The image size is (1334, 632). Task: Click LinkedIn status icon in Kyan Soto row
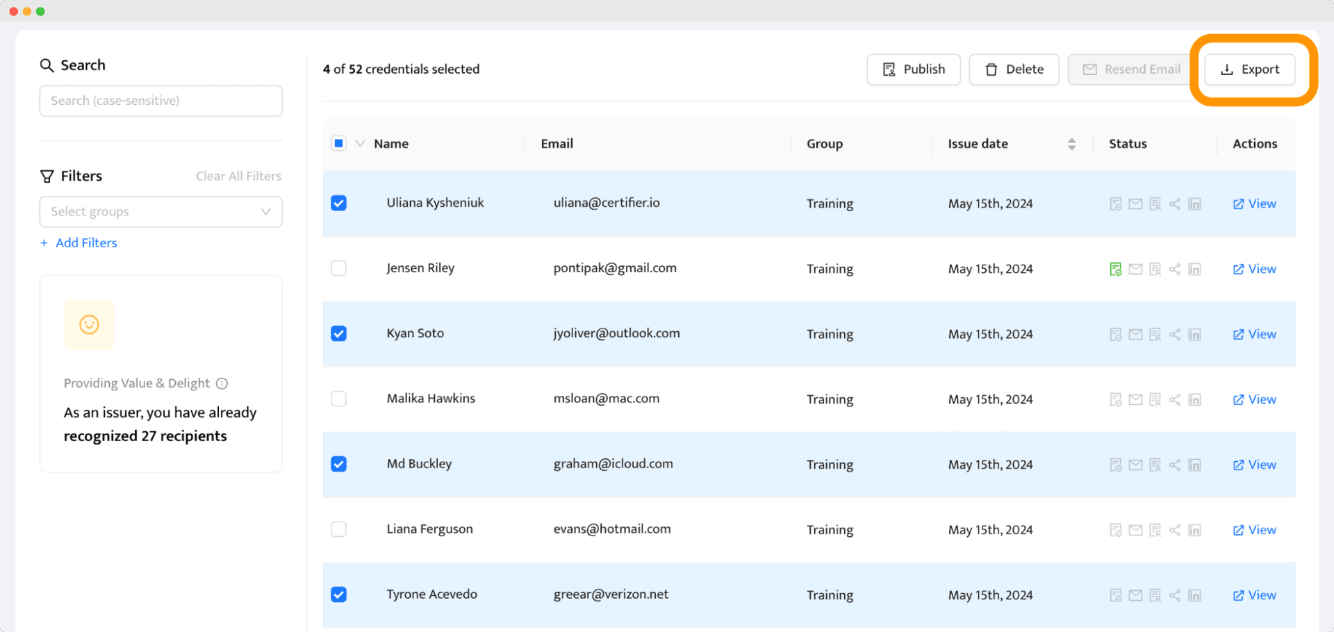pos(1194,334)
